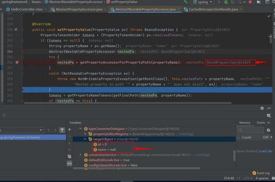The width and height of the screenshot is (275, 182).
Task: Stop the debug session with red square
Action: [x=250, y=2]
